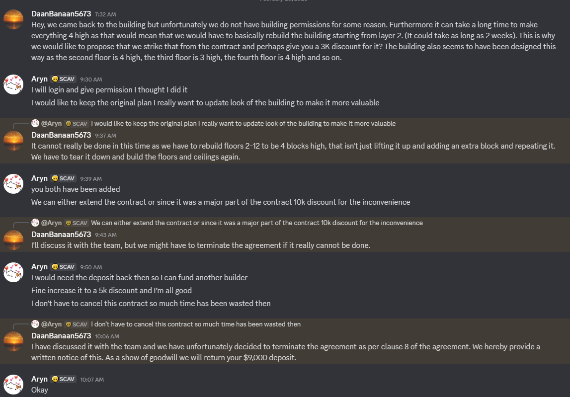Click the SCAV badge on the 9:50 AM message
The image size is (570, 397).
point(64,267)
